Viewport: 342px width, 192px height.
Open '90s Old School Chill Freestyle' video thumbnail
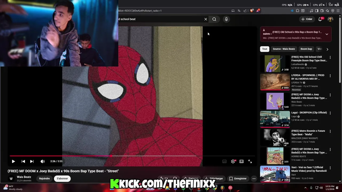275,64
